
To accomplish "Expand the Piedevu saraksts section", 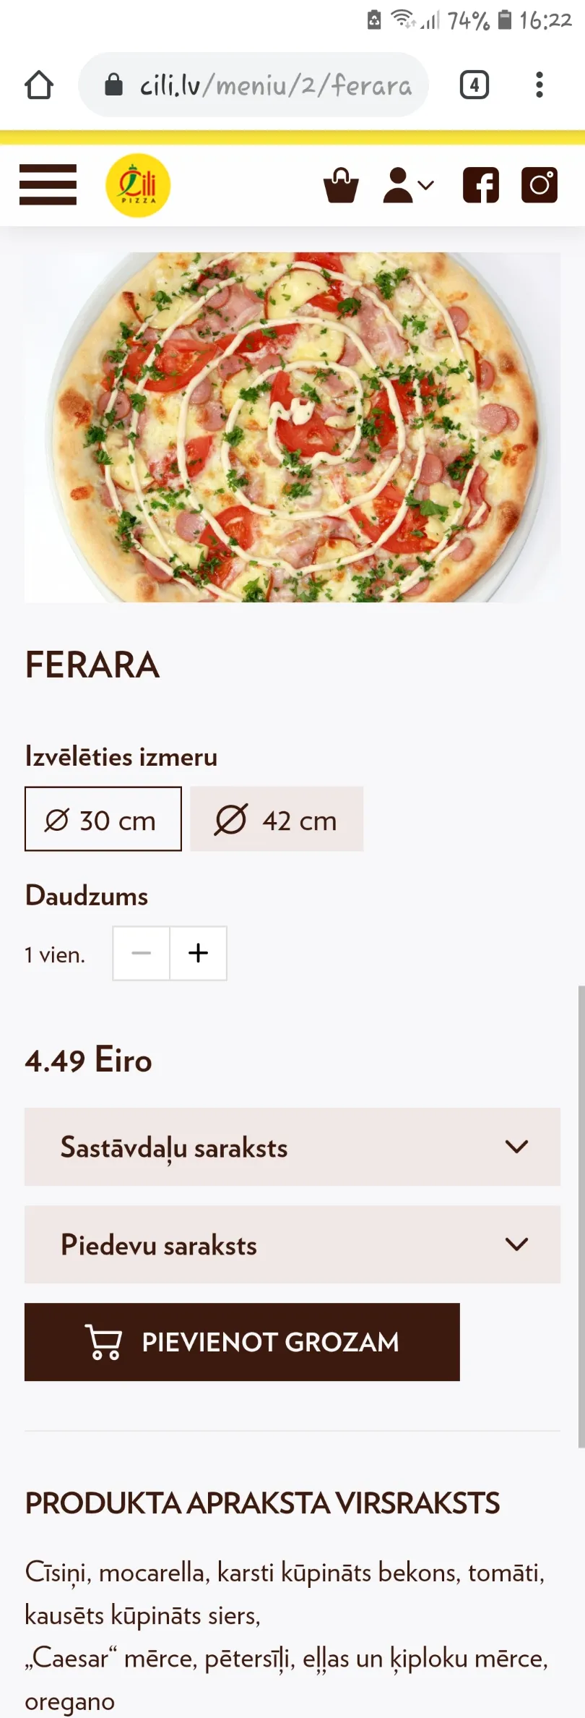I will 292,1244.
